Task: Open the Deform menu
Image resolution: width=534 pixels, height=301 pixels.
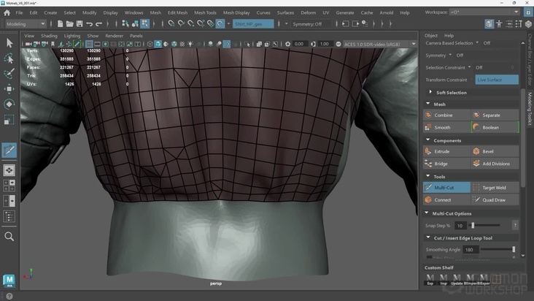Action: click(x=308, y=12)
